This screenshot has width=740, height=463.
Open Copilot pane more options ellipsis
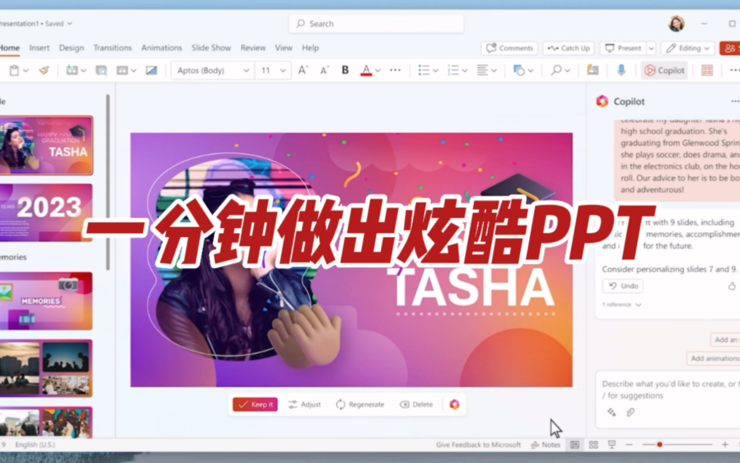coord(735,101)
